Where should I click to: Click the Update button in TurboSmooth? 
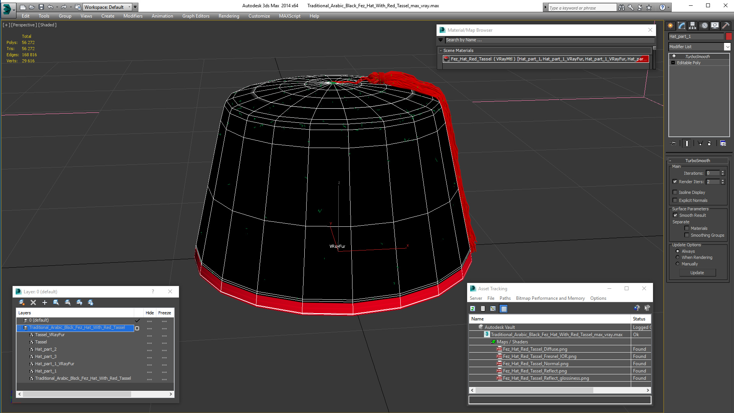pyautogui.click(x=697, y=273)
